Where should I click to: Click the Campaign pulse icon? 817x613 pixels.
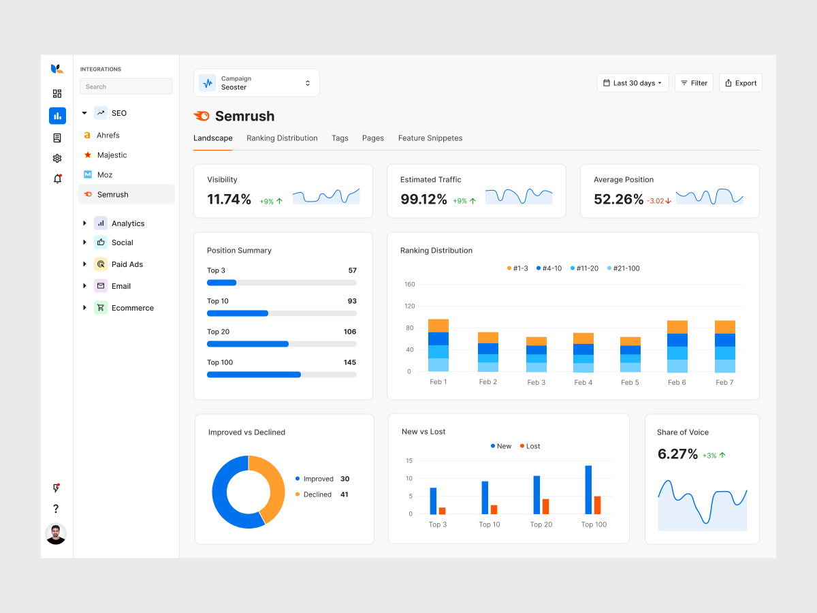coord(208,83)
